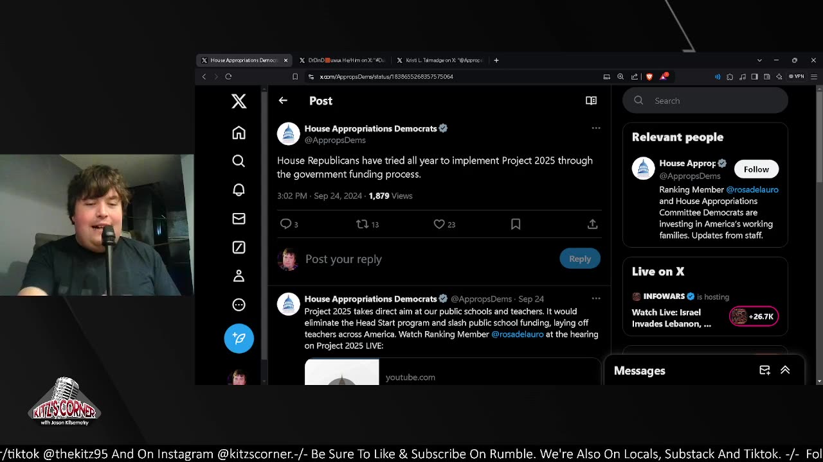Open @rosadelauro mention in the reply post

518,334
